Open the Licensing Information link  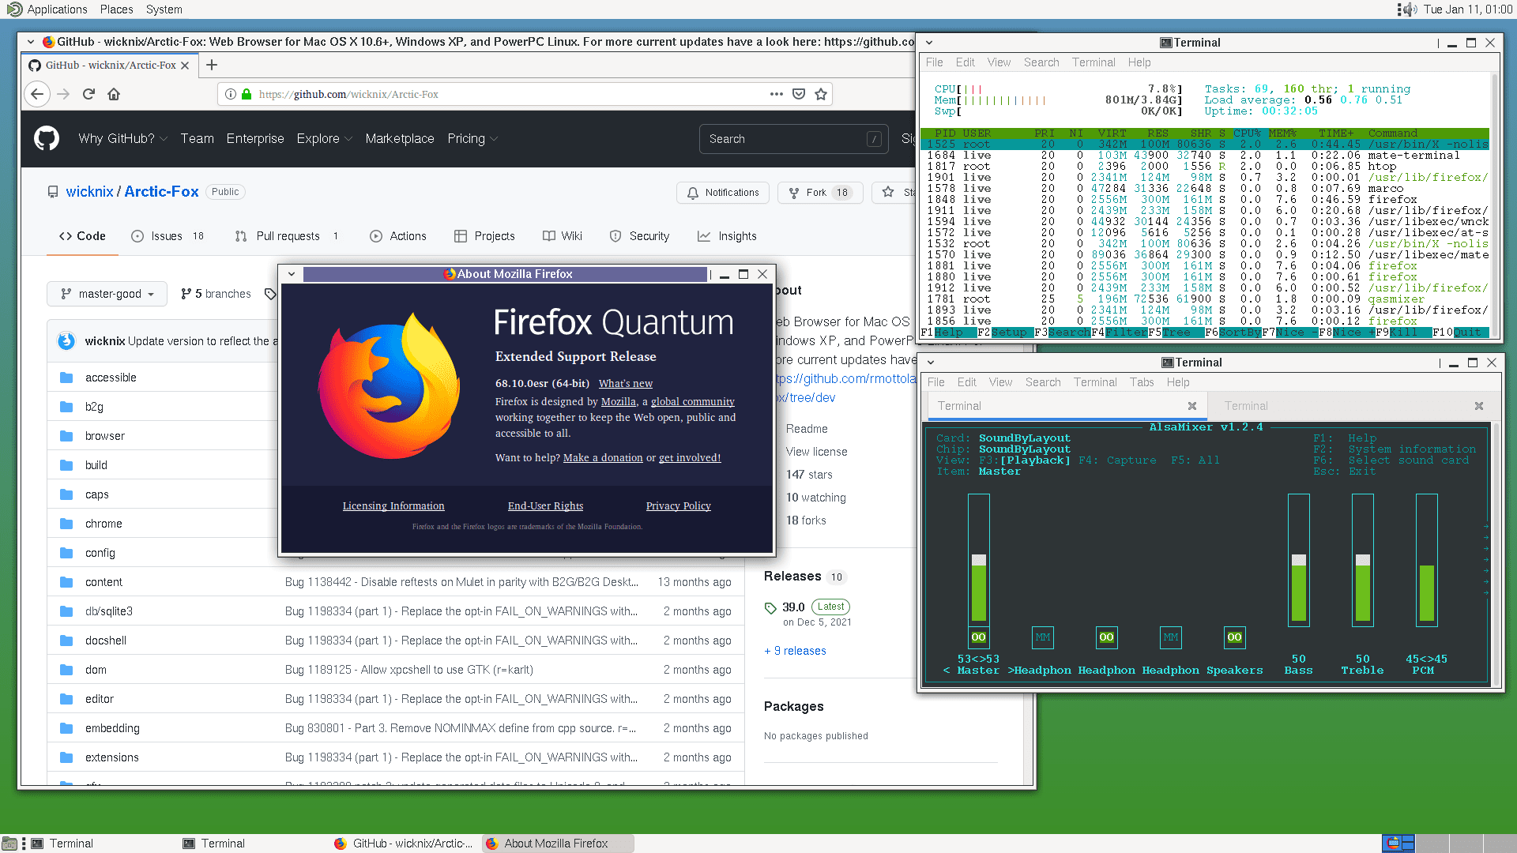393,505
